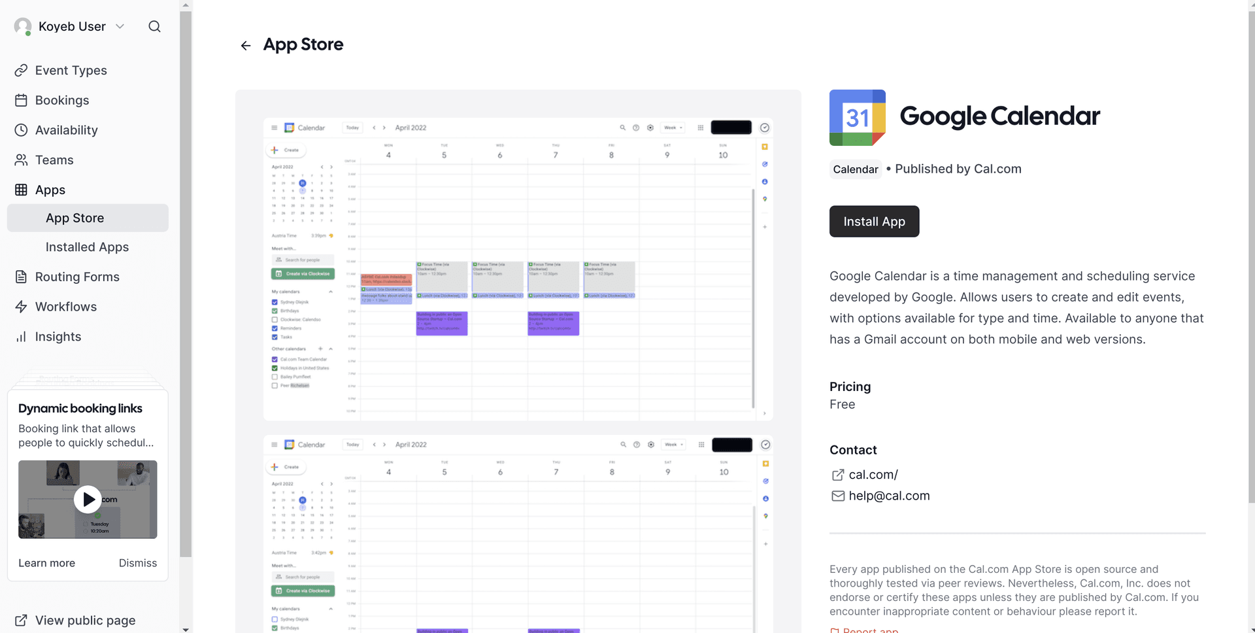Click the Free pricing value
This screenshot has width=1255, height=633.
pyautogui.click(x=842, y=404)
